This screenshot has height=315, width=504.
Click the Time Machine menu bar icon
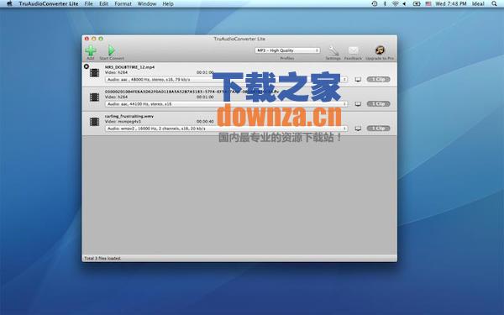pyautogui.click(x=375, y=4)
